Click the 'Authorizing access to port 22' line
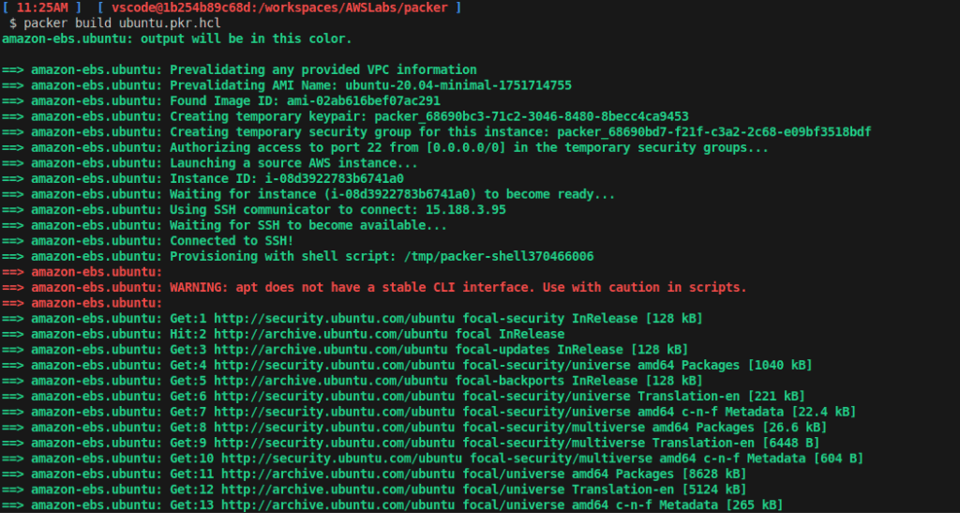The image size is (960, 513). point(385,147)
